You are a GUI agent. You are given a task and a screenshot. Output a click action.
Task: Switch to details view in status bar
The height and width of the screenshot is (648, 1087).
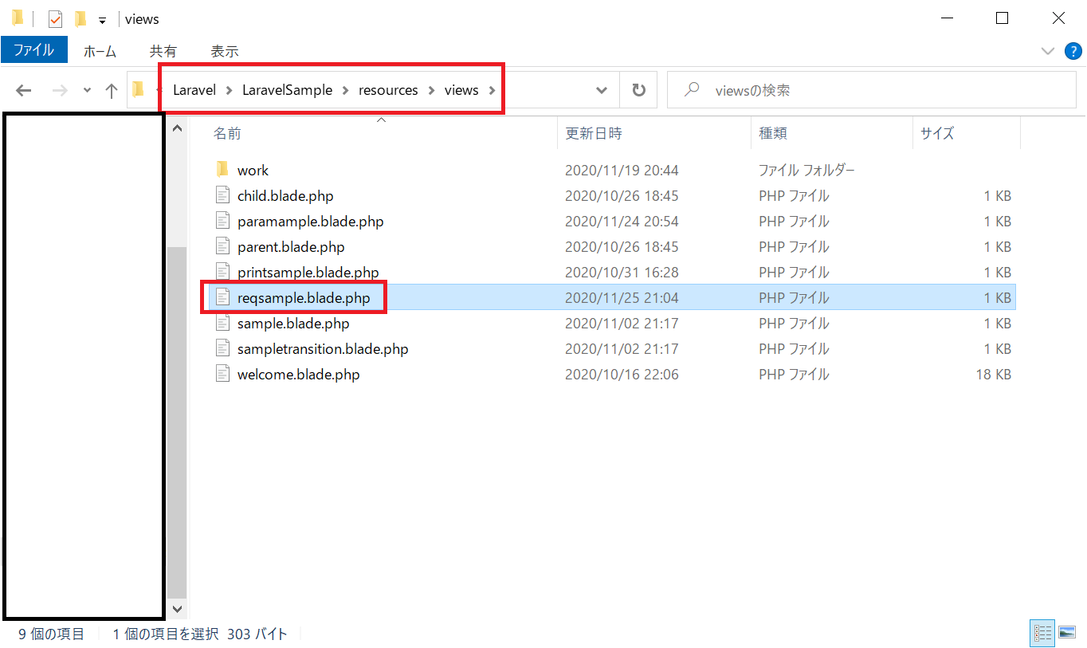1042,633
